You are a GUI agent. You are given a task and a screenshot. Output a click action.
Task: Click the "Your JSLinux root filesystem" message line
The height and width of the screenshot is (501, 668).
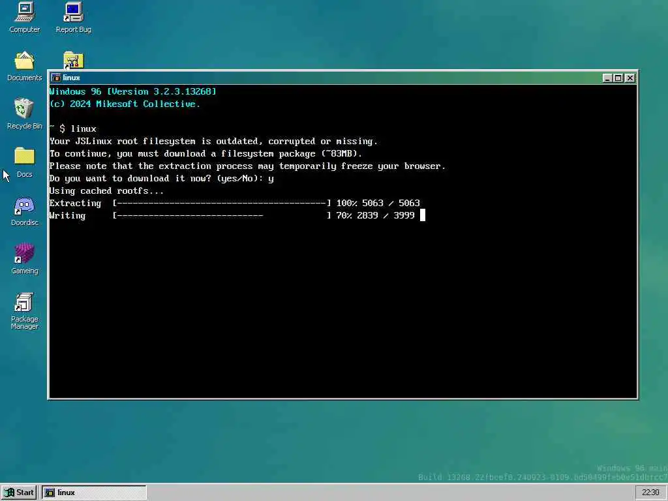pos(213,141)
